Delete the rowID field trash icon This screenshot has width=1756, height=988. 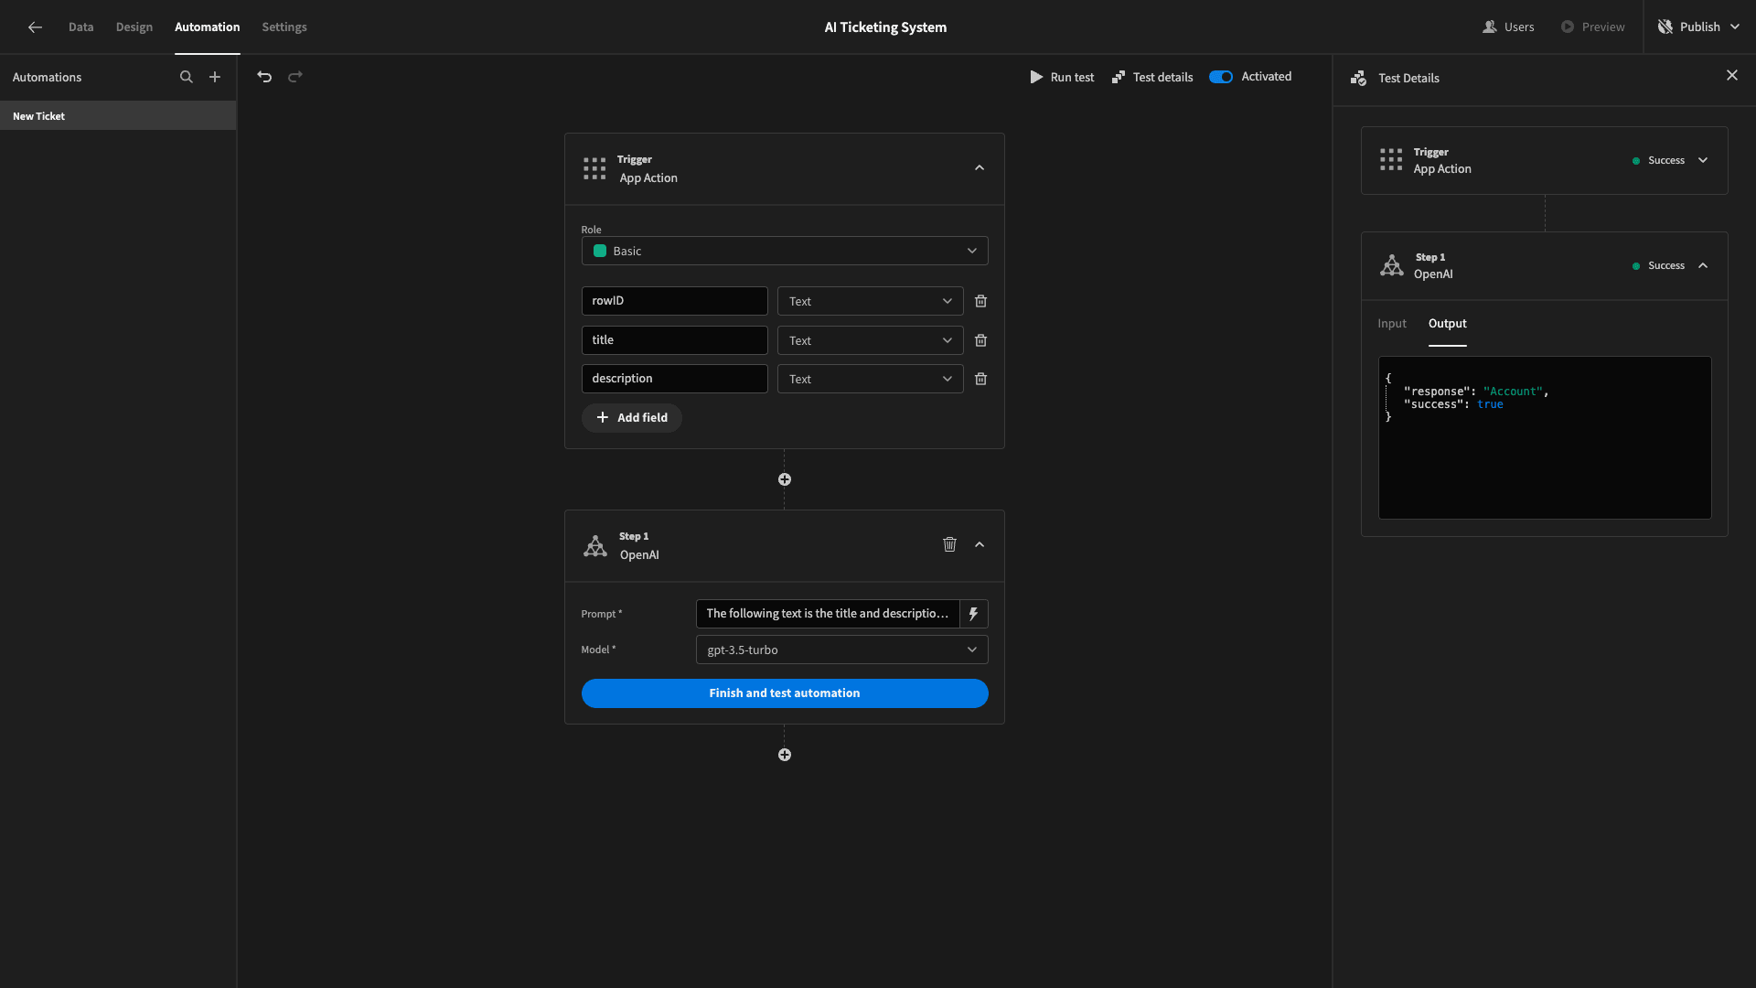[980, 301]
